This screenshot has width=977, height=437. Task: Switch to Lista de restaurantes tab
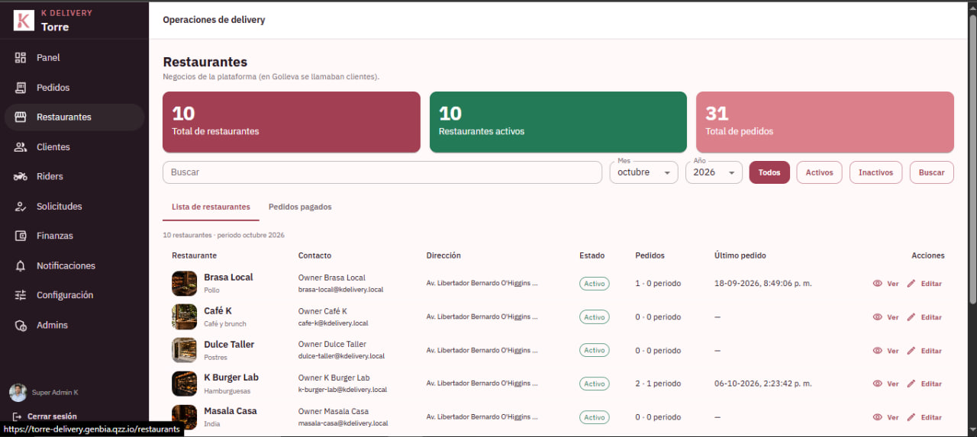coord(211,207)
